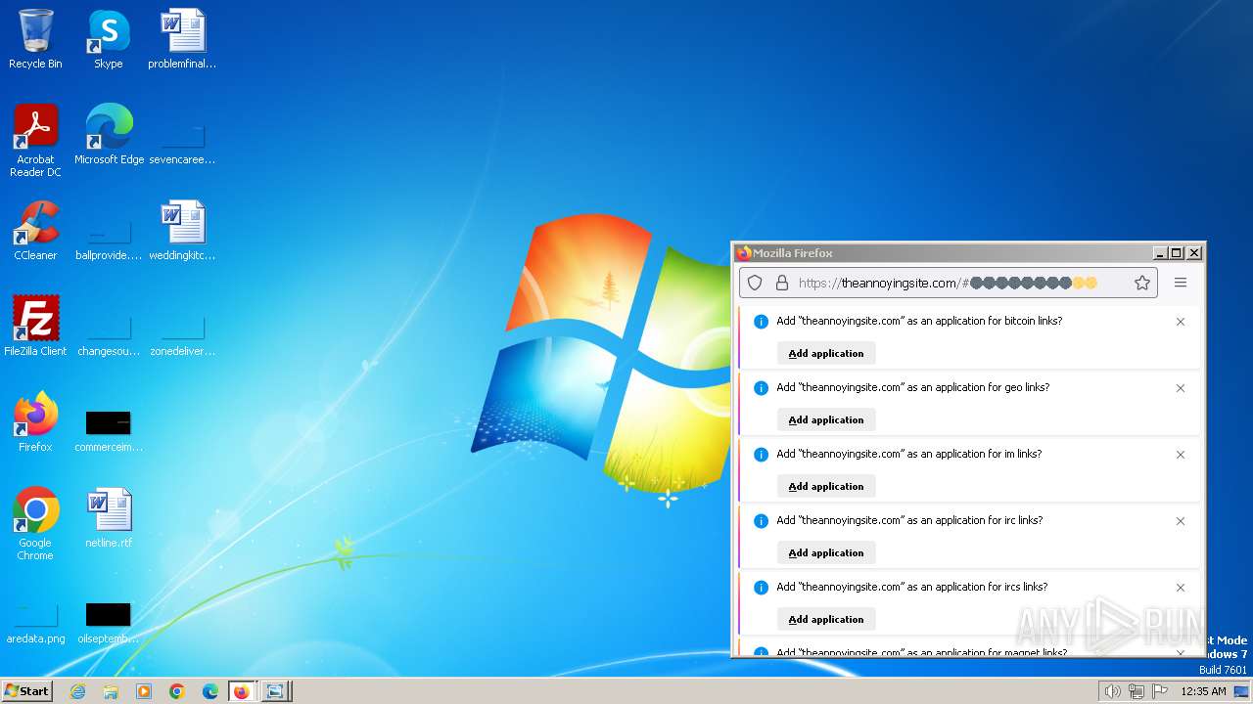This screenshot has height=704, width=1253.
Task: Launch Skype from the desktop
Action: coord(108,39)
